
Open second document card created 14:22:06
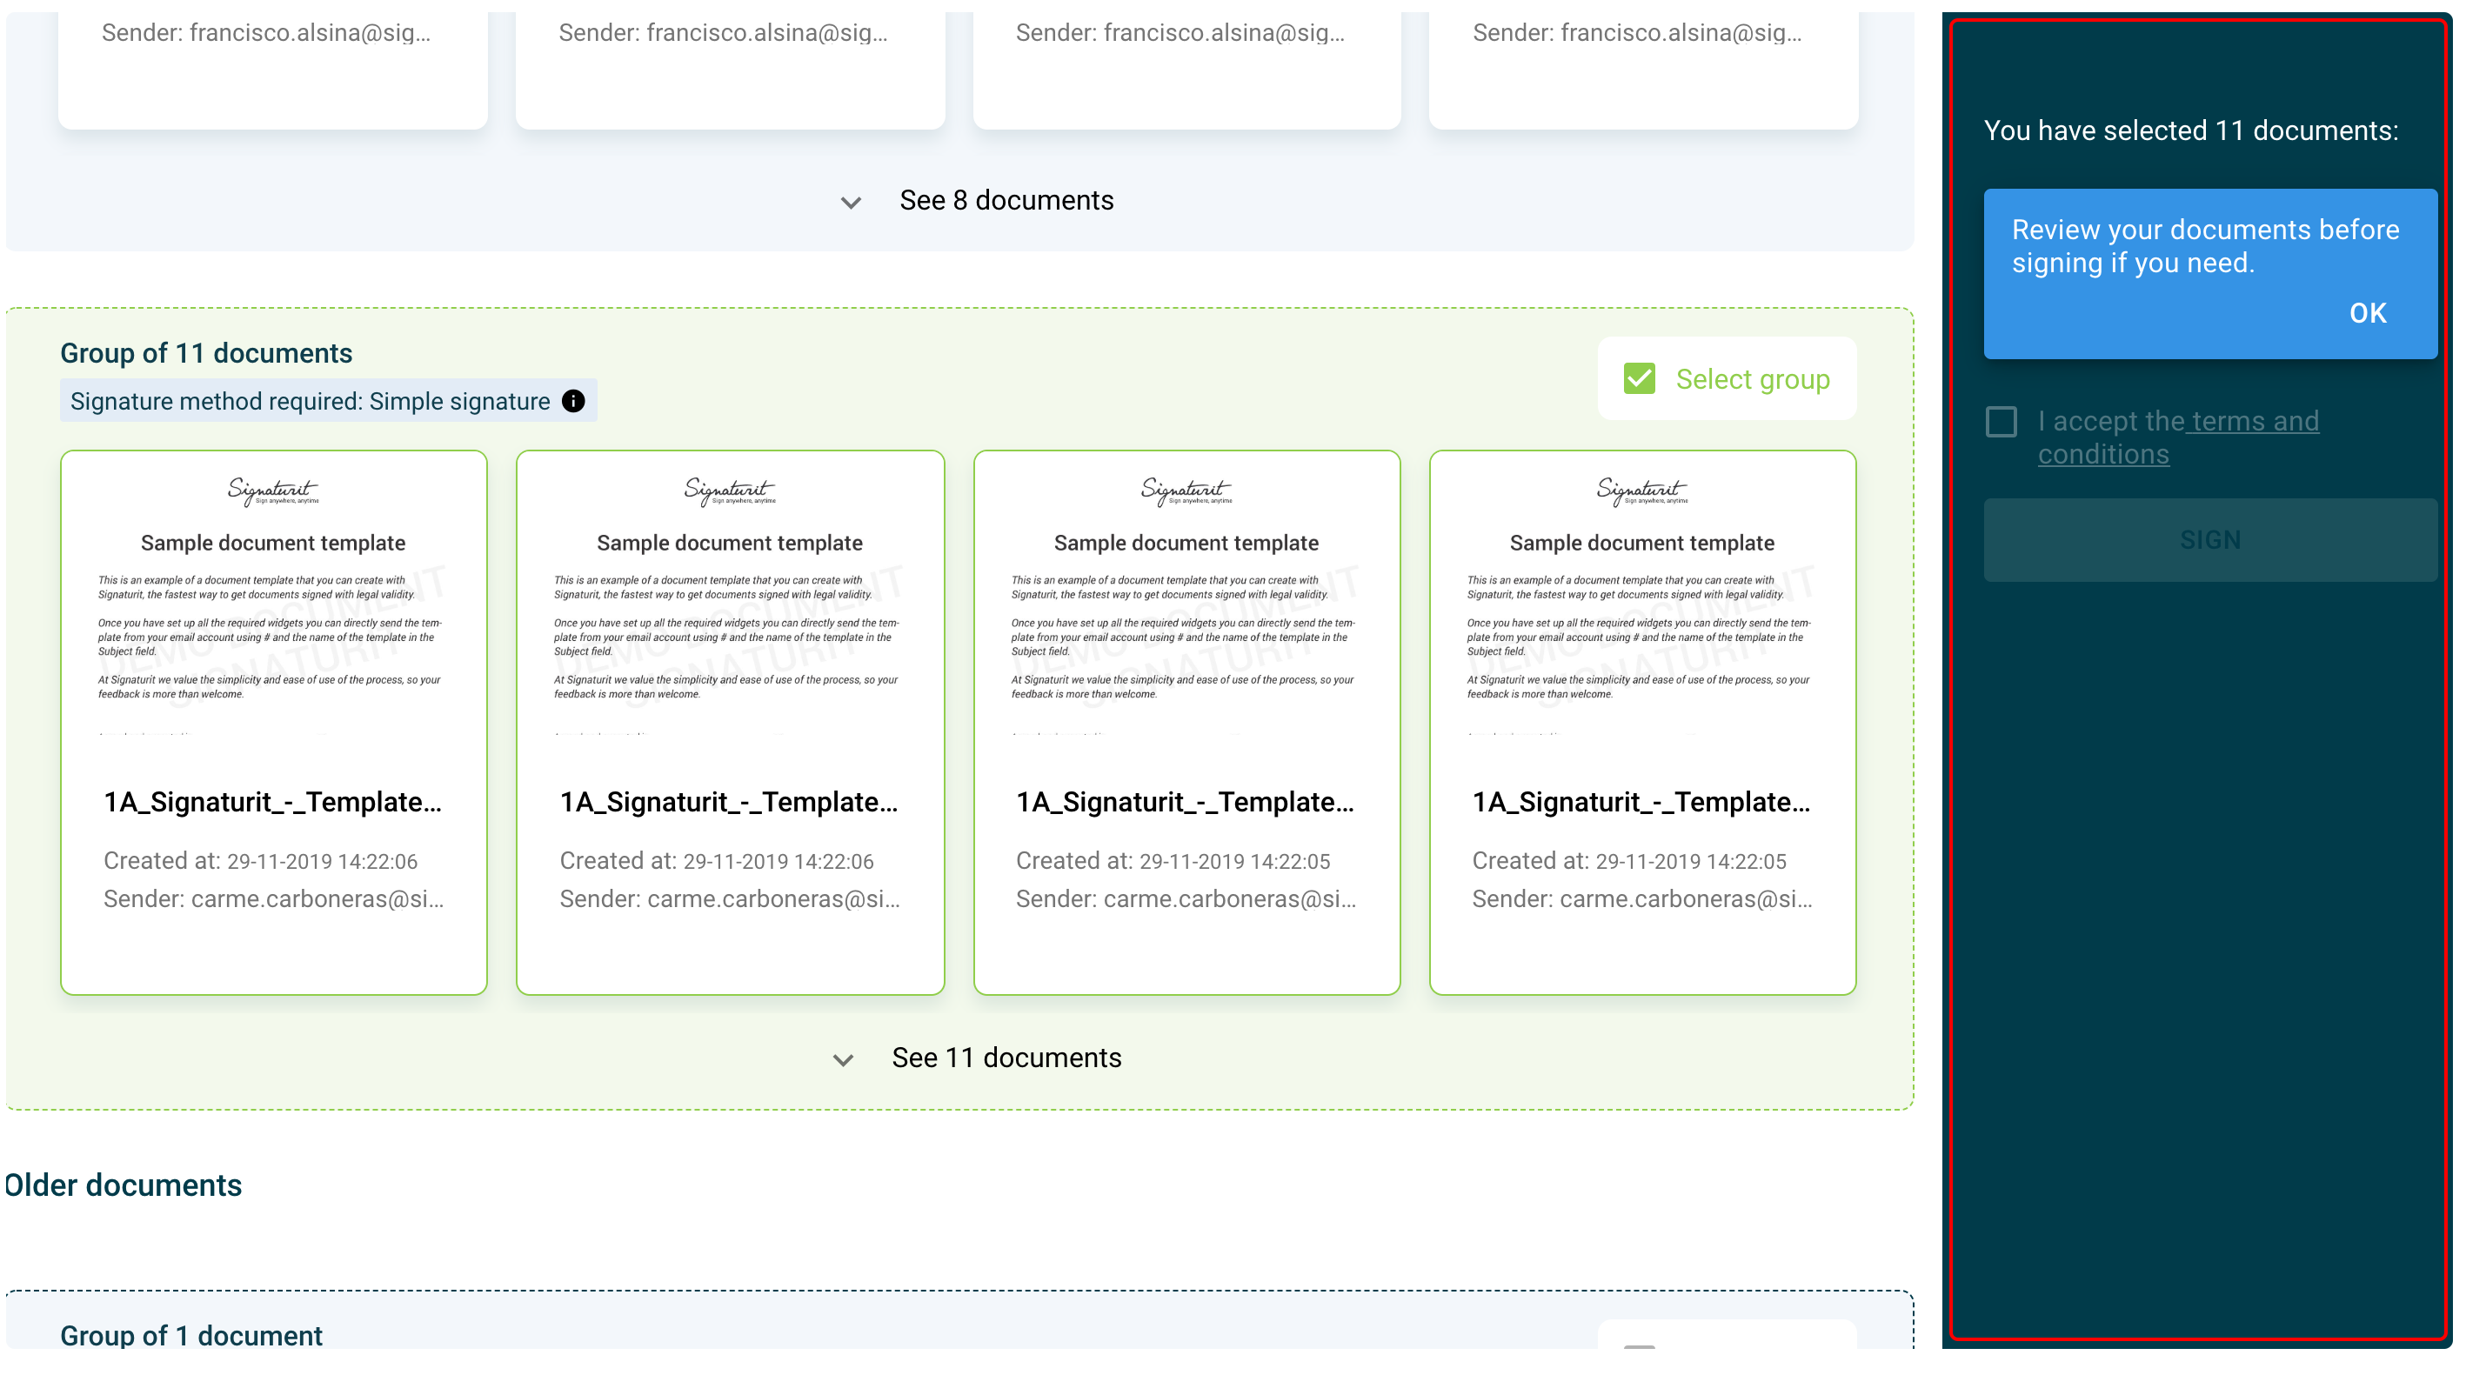tap(730, 723)
